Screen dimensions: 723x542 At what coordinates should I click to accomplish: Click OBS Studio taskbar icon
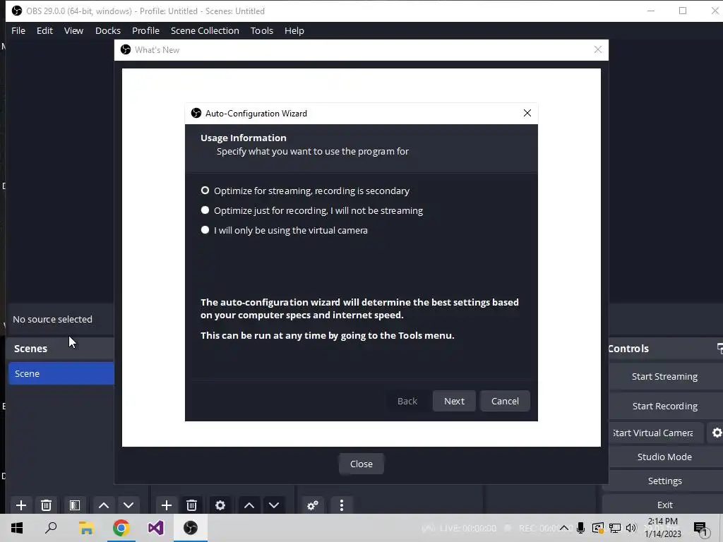tap(191, 528)
